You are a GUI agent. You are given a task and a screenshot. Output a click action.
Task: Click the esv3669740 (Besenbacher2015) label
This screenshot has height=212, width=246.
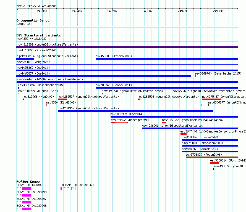click(218, 73)
